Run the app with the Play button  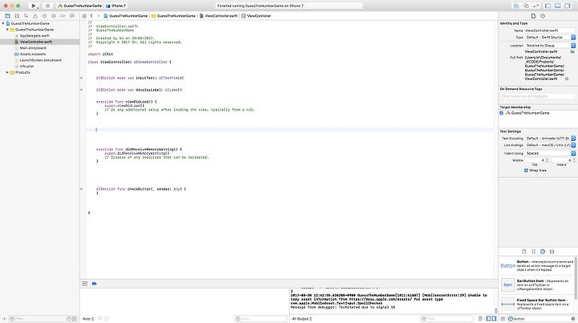[x=34, y=6]
